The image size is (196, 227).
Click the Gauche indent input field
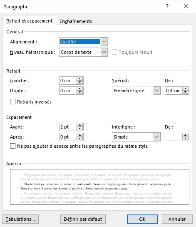(x=68, y=81)
